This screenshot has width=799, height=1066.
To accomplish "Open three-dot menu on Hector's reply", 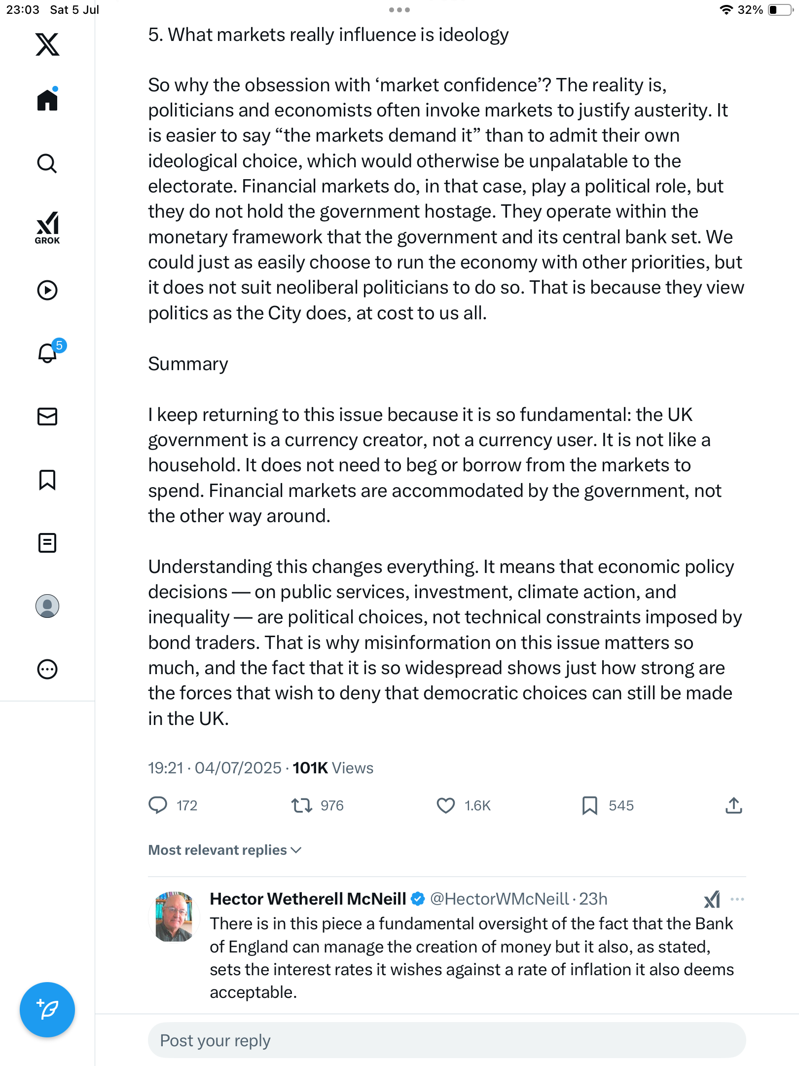I will tap(737, 899).
